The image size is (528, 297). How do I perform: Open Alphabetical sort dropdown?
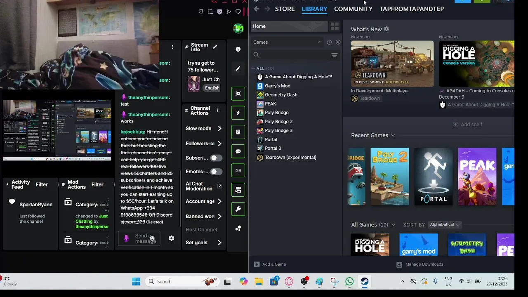tap(444, 225)
